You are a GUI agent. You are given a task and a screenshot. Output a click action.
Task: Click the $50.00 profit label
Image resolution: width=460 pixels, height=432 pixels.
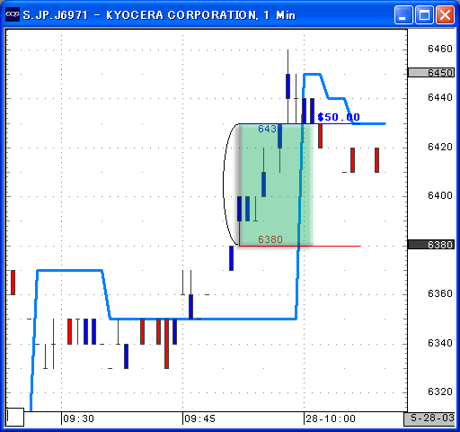tap(339, 117)
